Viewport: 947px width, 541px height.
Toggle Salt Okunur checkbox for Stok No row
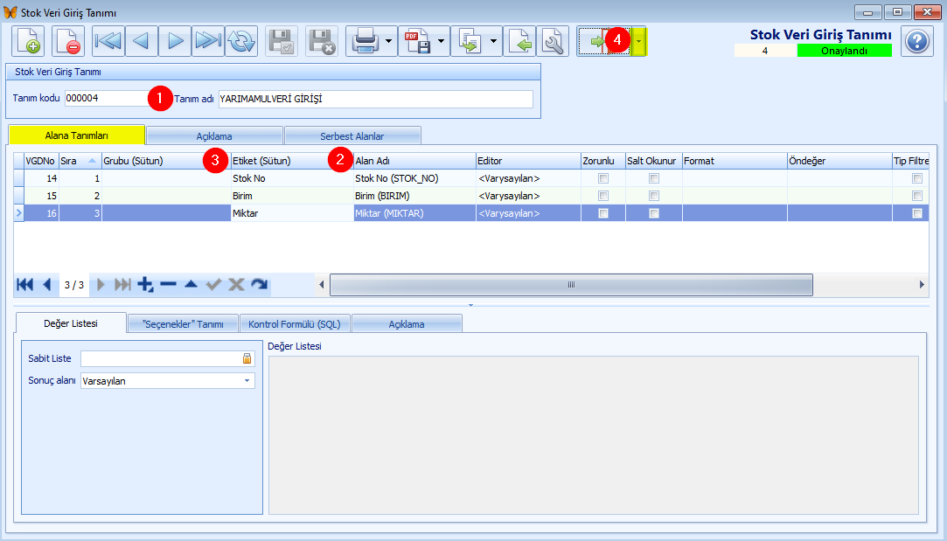(x=653, y=178)
